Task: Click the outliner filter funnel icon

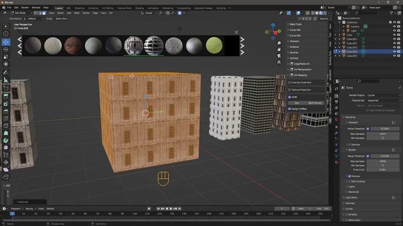Action: coord(392,13)
